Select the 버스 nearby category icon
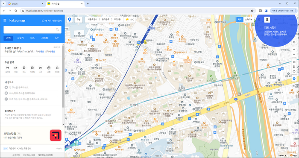The width and height of the screenshot is (299, 158). tap(24, 68)
